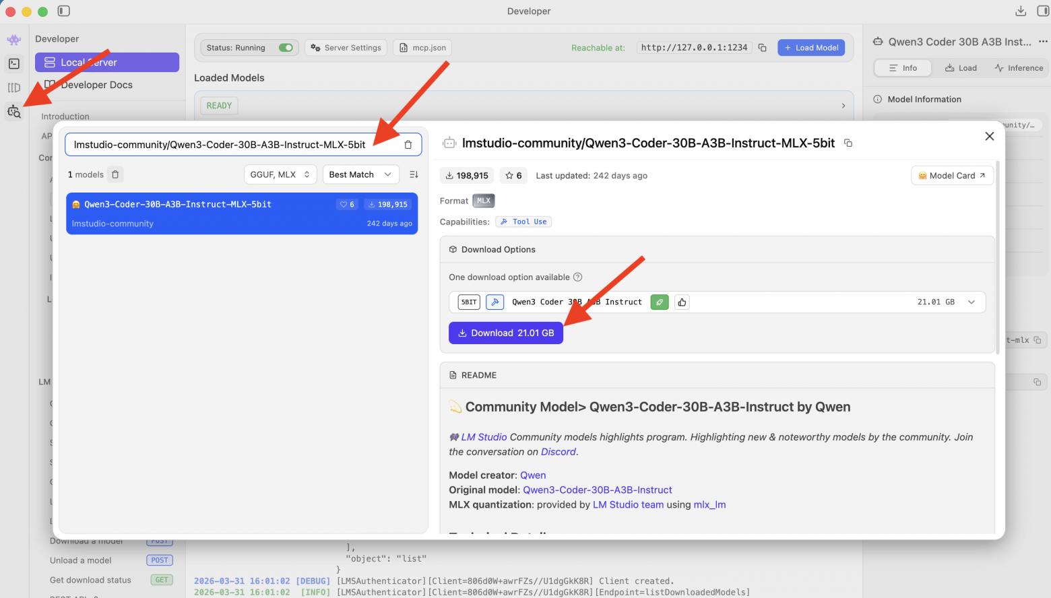The height and width of the screenshot is (598, 1051).
Task: Click the thumbs-up icon on download option
Action: [x=682, y=302]
